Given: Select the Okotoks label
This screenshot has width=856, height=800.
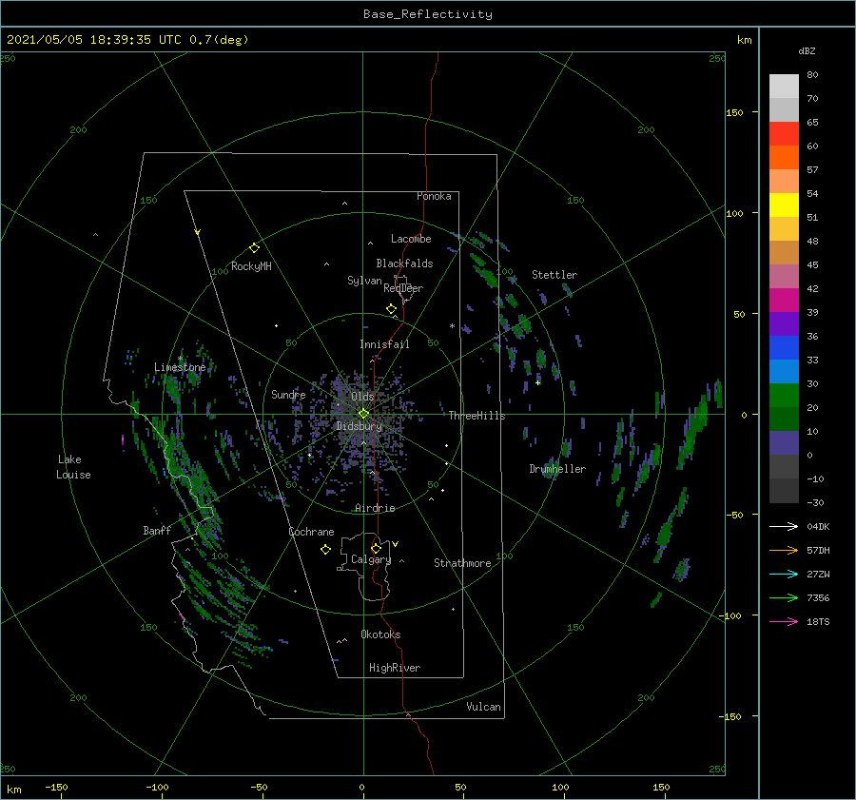Looking at the screenshot, I should [380, 634].
